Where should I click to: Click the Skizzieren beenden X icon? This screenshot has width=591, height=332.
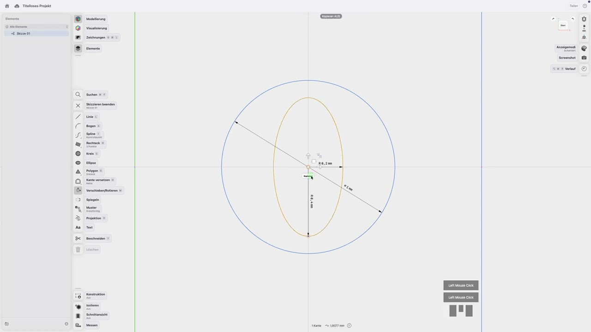point(78,106)
